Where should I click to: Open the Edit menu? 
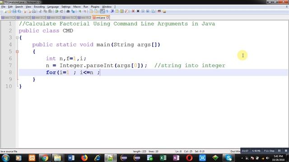[x=10, y=7]
